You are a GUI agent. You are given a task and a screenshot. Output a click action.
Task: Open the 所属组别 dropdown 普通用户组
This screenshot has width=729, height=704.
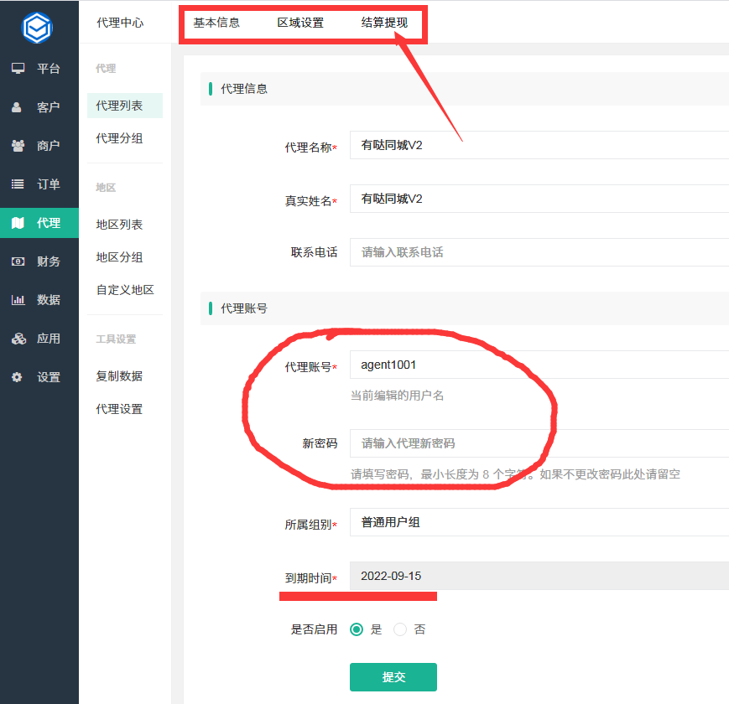[x=539, y=522]
